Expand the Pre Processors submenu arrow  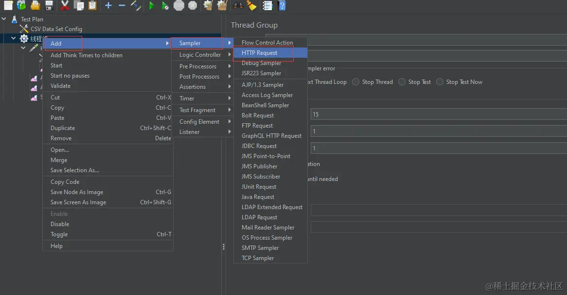click(x=229, y=66)
